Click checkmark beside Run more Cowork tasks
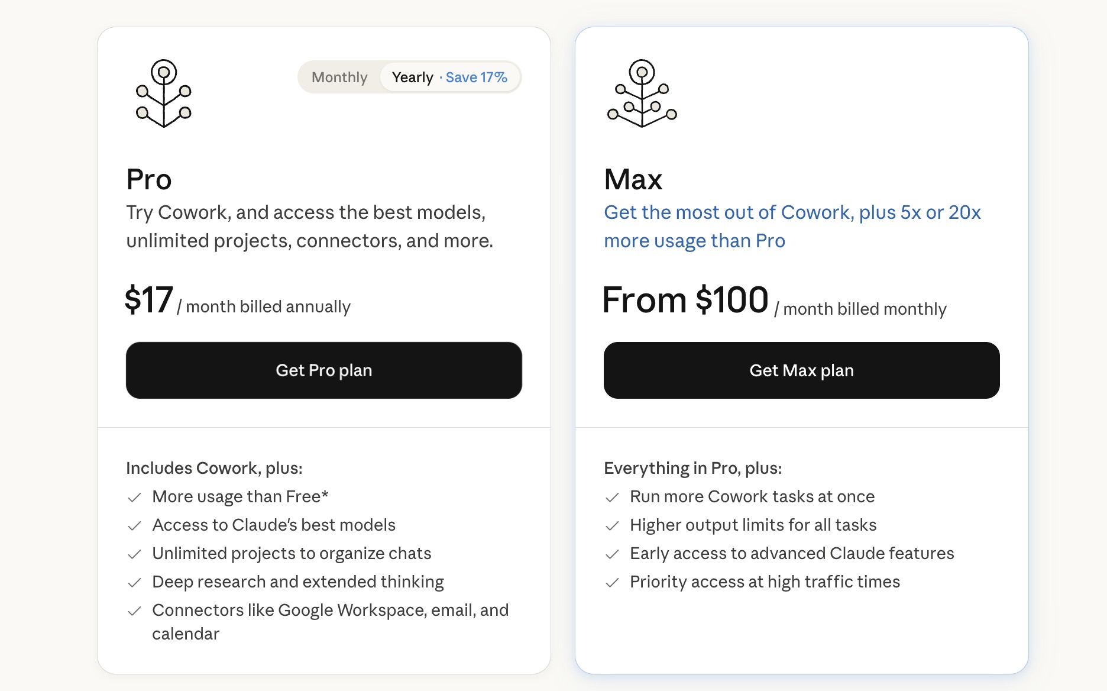Image resolution: width=1107 pixels, height=691 pixels. [612, 498]
